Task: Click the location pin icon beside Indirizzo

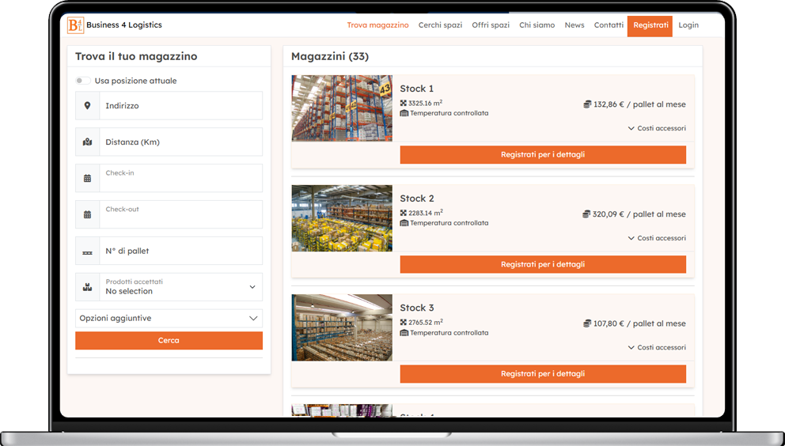Action: tap(87, 106)
